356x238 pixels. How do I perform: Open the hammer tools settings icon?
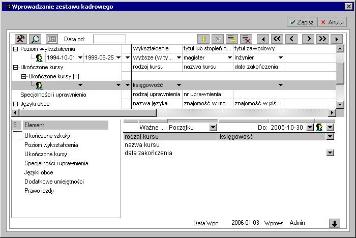21,39
